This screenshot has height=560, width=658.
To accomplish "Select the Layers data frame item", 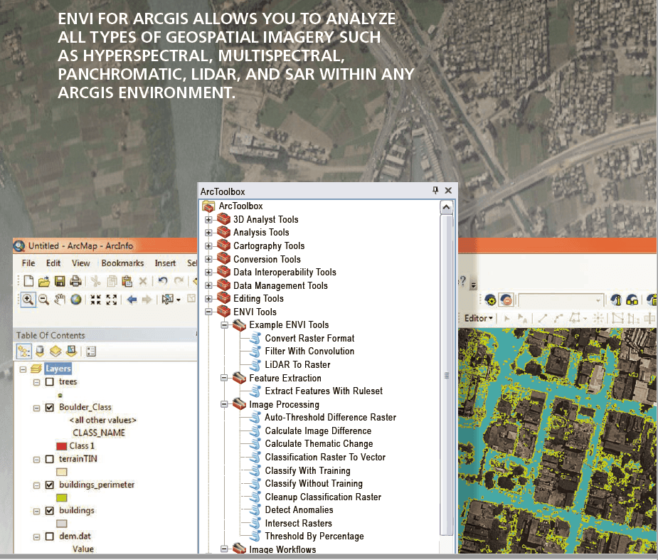I will (58, 369).
